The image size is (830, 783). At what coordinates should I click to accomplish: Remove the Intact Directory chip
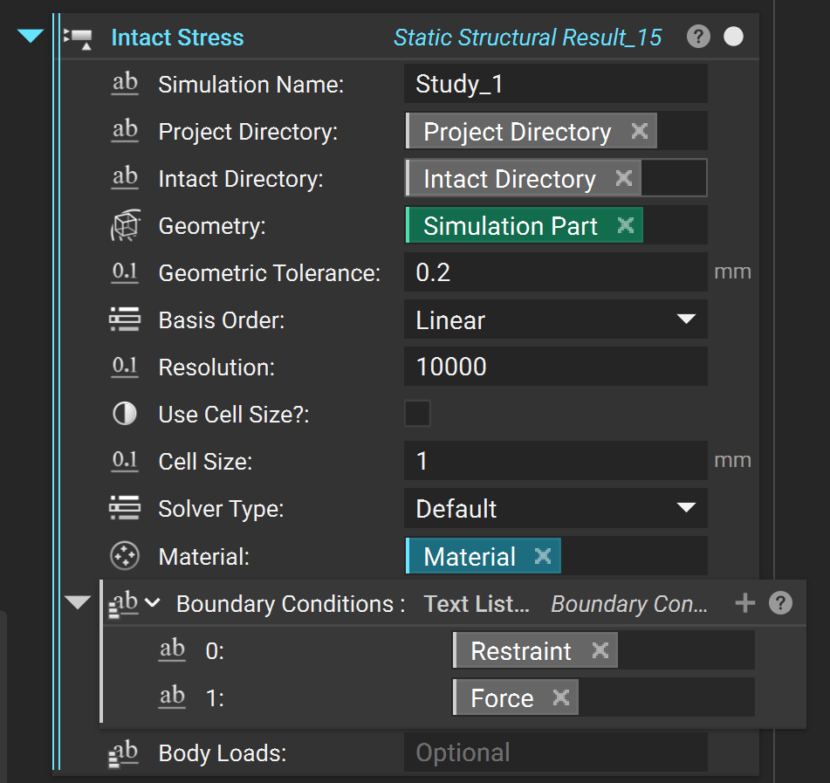pos(624,178)
